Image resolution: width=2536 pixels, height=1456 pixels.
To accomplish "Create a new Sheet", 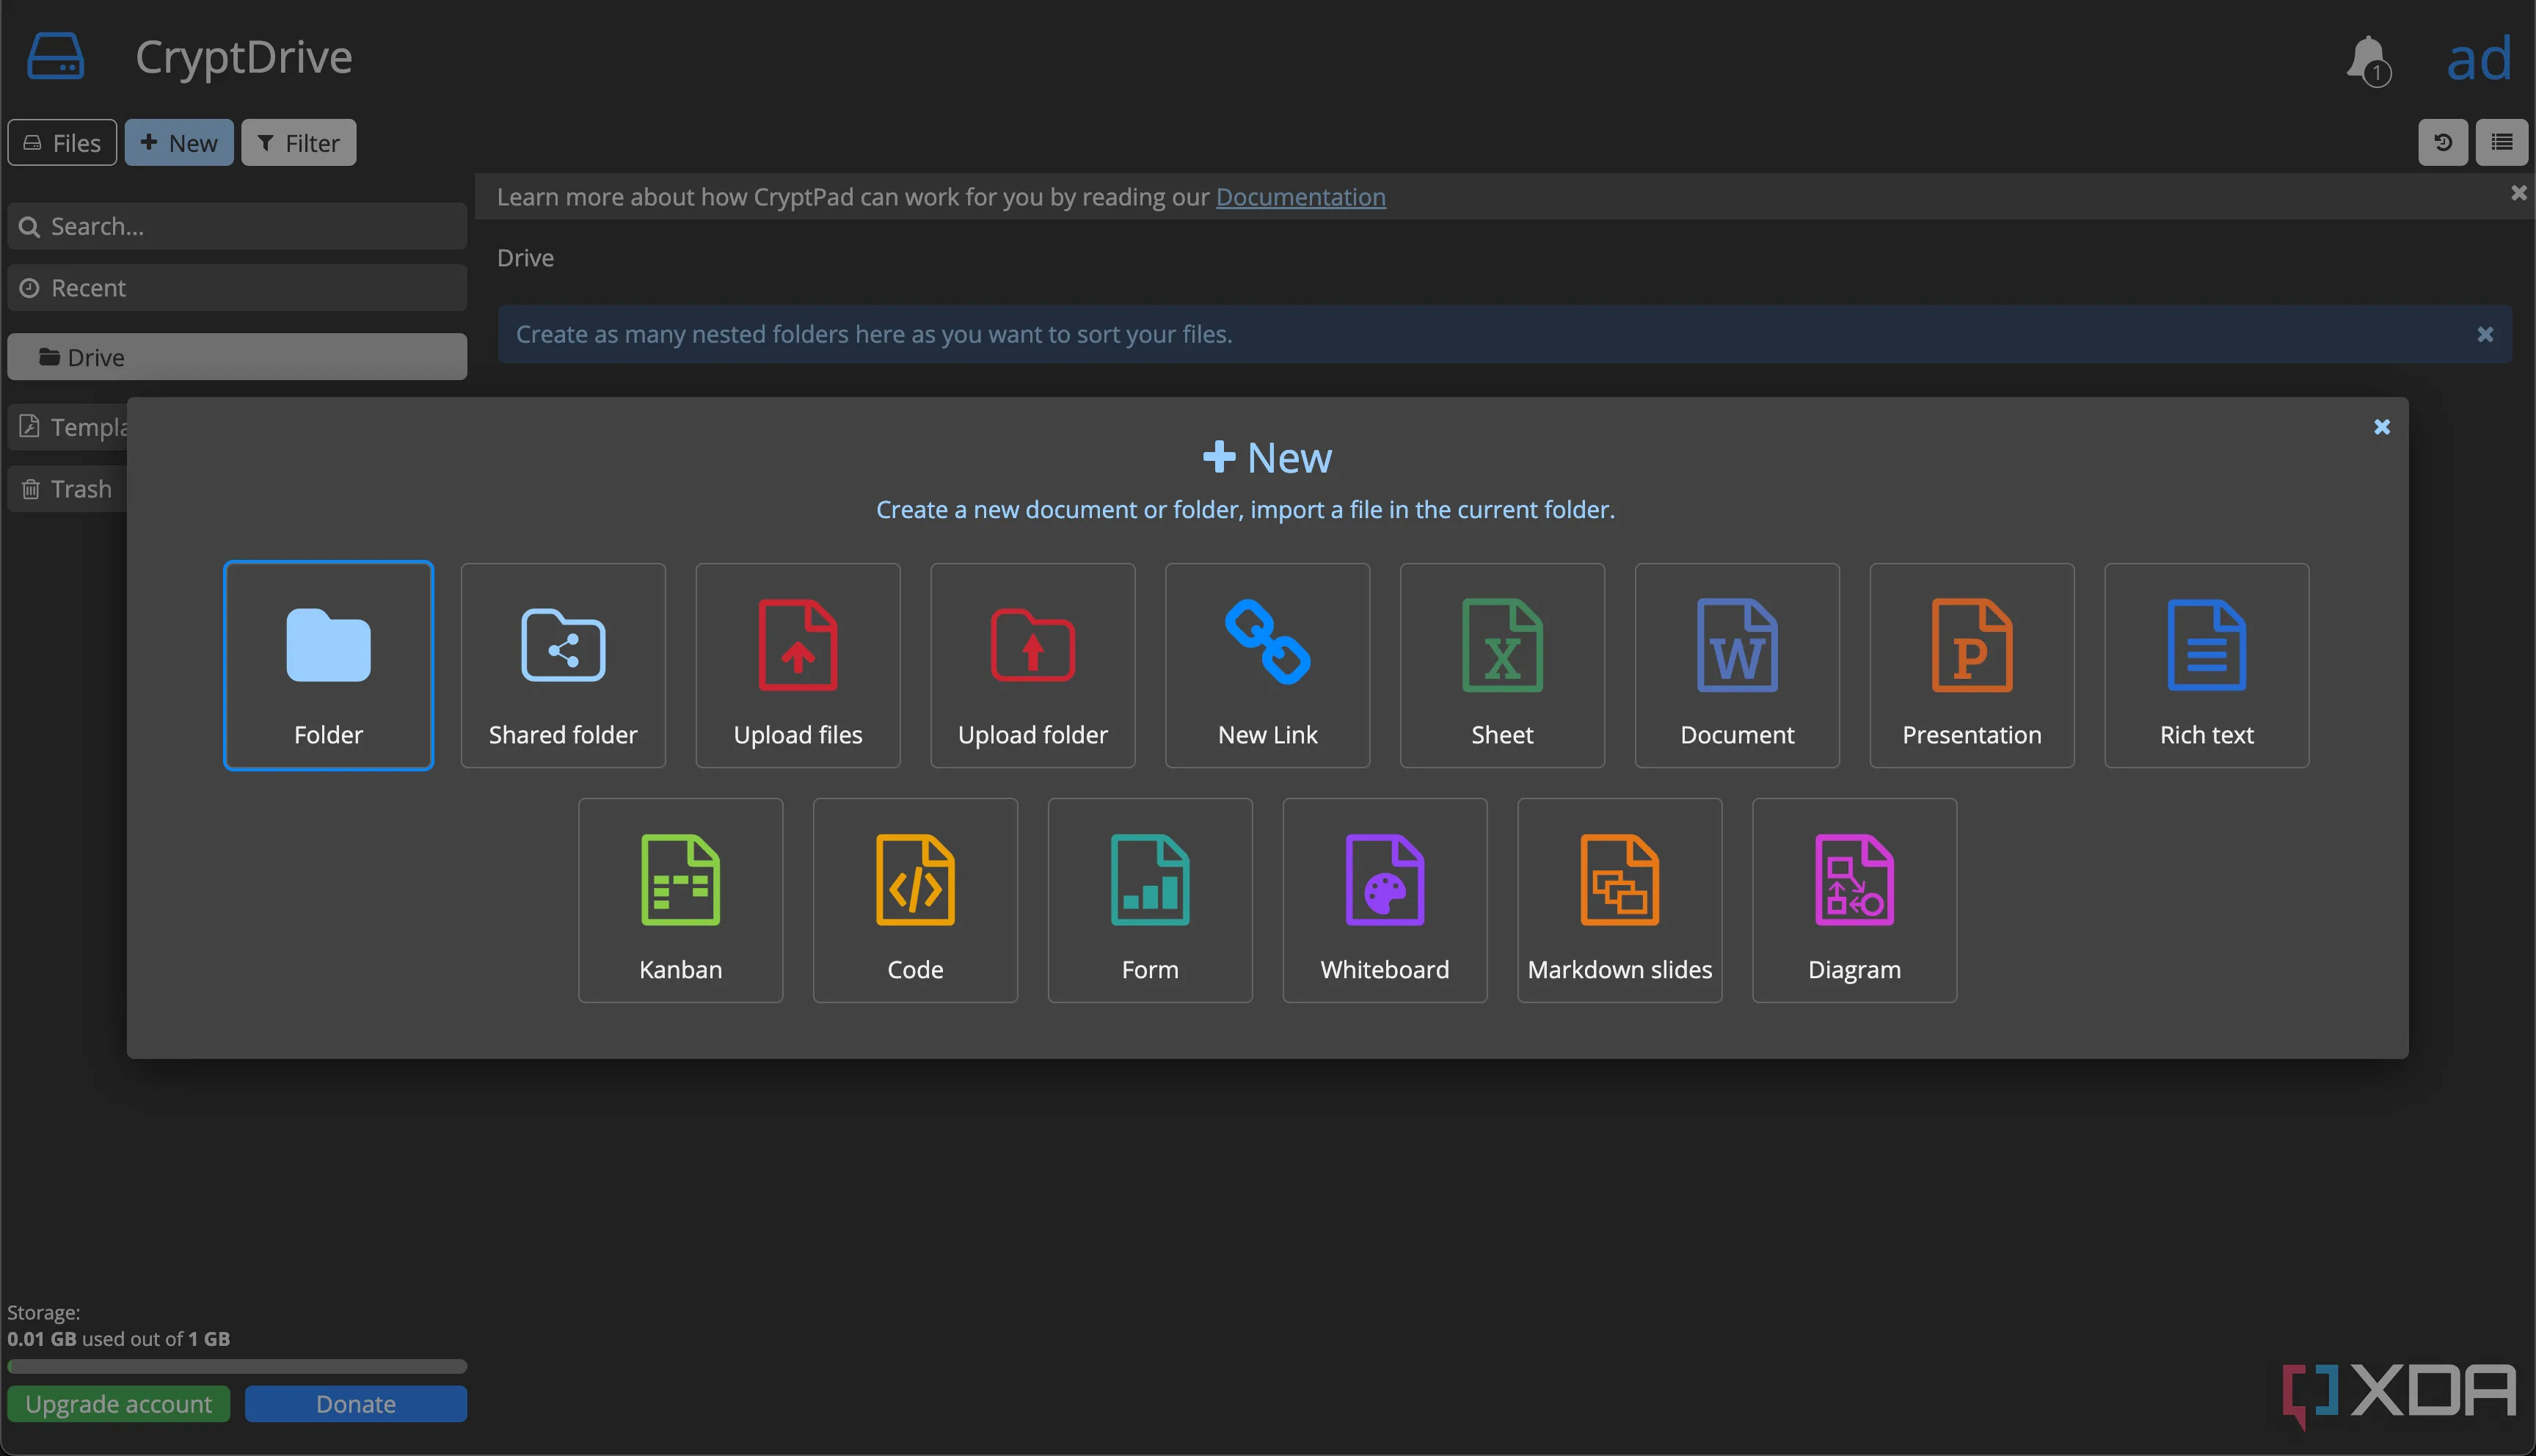I will coord(1502,665).
